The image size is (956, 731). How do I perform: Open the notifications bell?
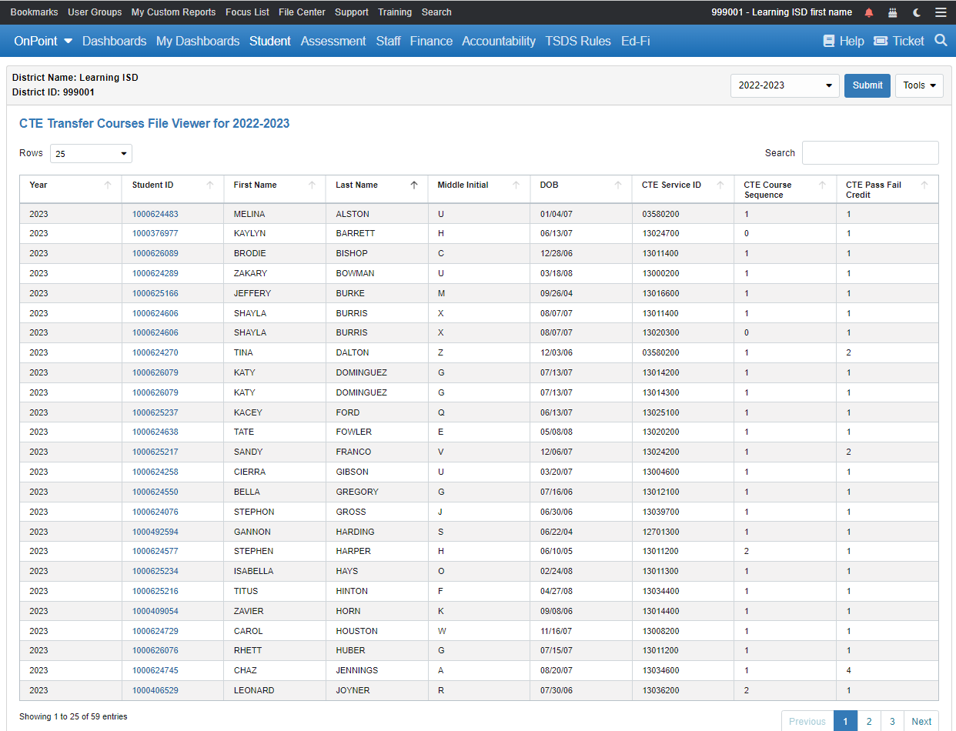click(869, 12)
